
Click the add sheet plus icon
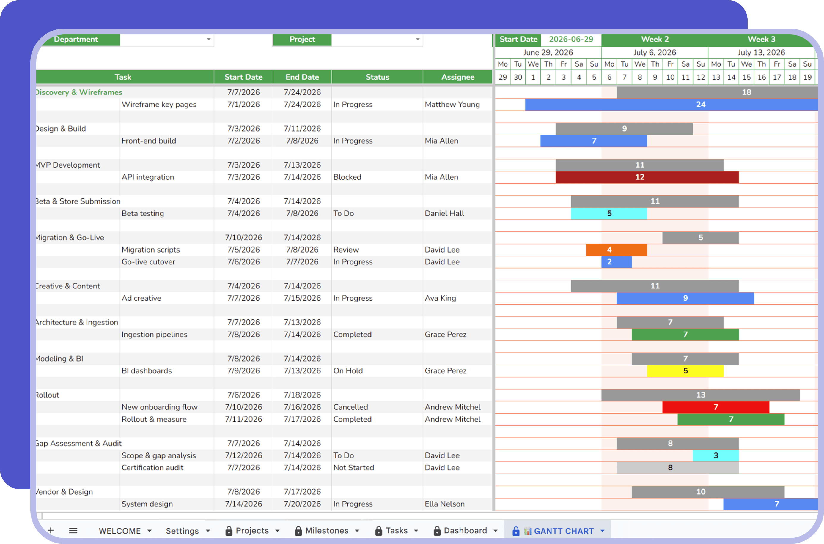51,530
